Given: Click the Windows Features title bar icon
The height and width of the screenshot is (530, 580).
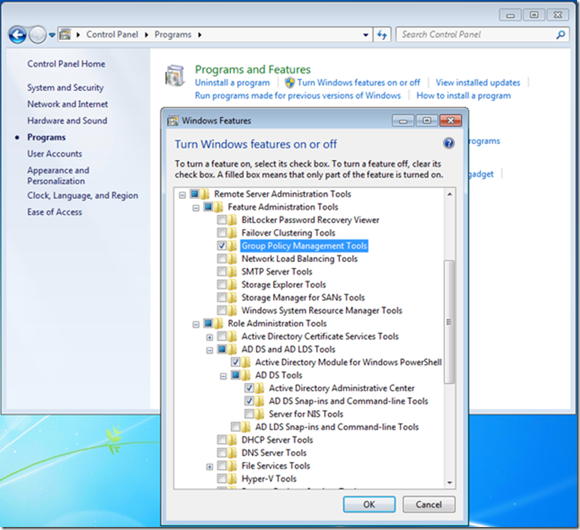Looking at the screenshot, I should [173, 120].
